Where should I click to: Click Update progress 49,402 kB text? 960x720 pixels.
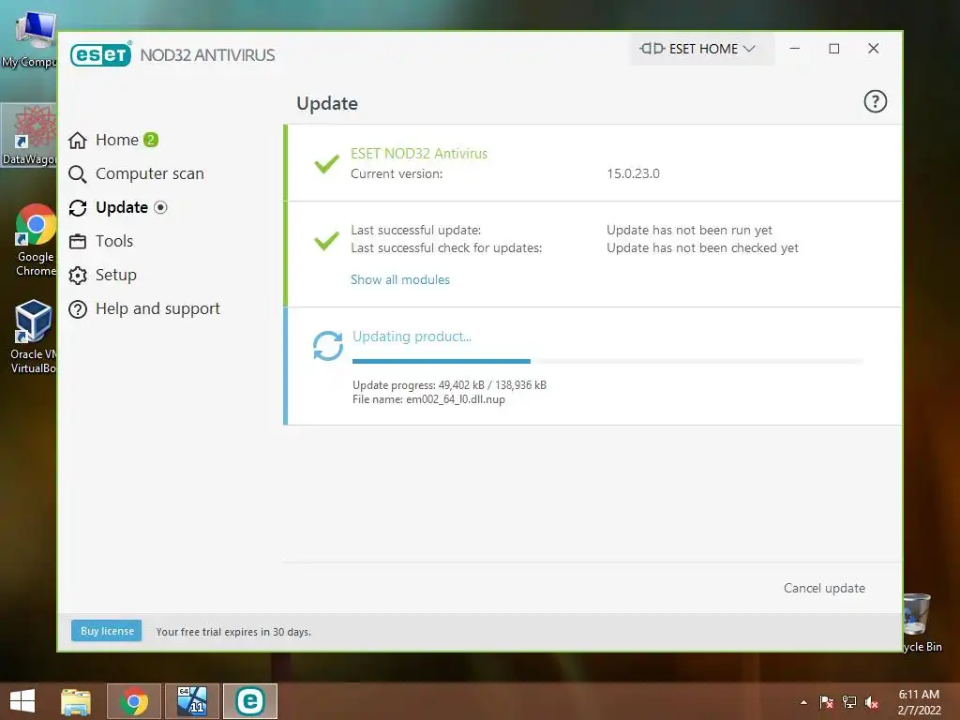[449, 385]
